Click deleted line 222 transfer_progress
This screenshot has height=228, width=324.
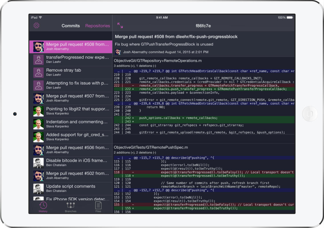(204, 85)
